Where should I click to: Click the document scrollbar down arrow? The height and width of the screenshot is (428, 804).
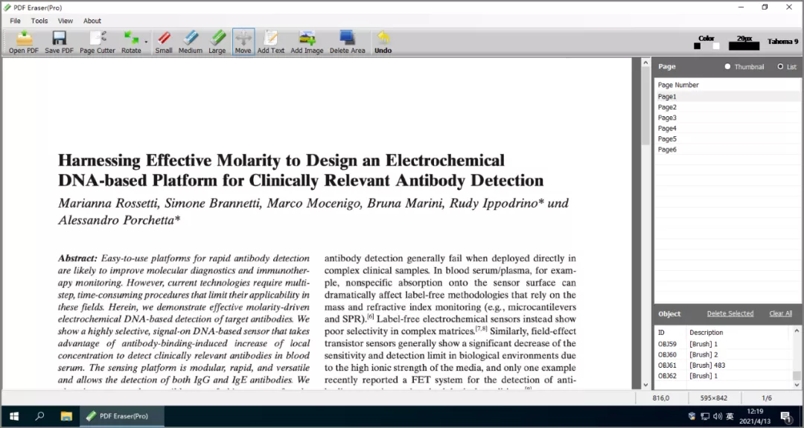tap(646, 385)
